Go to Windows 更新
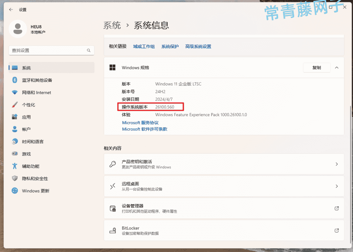This screenshot has width=353, height=252. click(x=52, y=191)
